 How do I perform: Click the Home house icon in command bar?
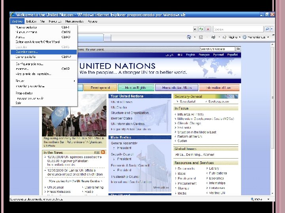click(x=189, y=37)
